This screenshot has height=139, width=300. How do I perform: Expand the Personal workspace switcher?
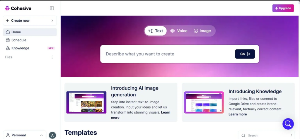click(25, 135)
